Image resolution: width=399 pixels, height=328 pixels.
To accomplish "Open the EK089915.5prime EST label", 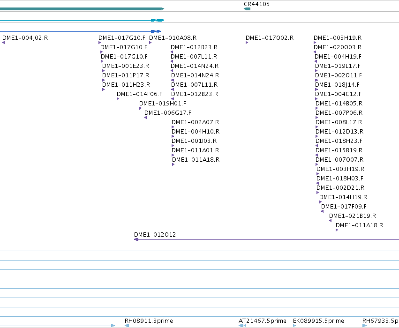I will 318,321.
